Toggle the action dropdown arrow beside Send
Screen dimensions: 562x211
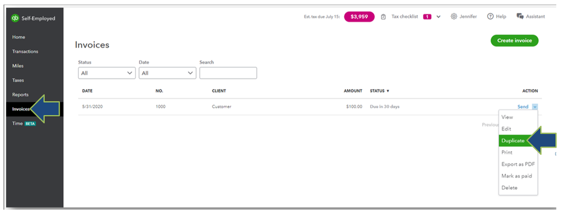coord(535,107)
